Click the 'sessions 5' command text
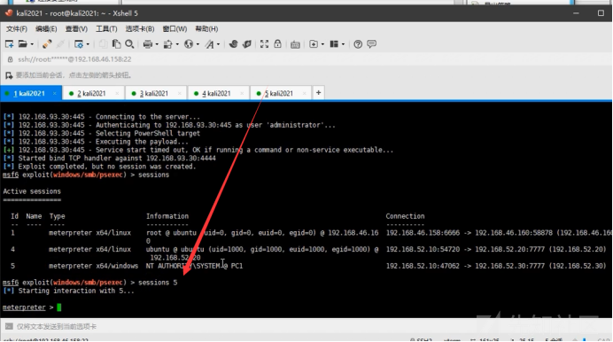Viewport: 613px width, 342px height. pyautogui.click(x=158, y=283)
